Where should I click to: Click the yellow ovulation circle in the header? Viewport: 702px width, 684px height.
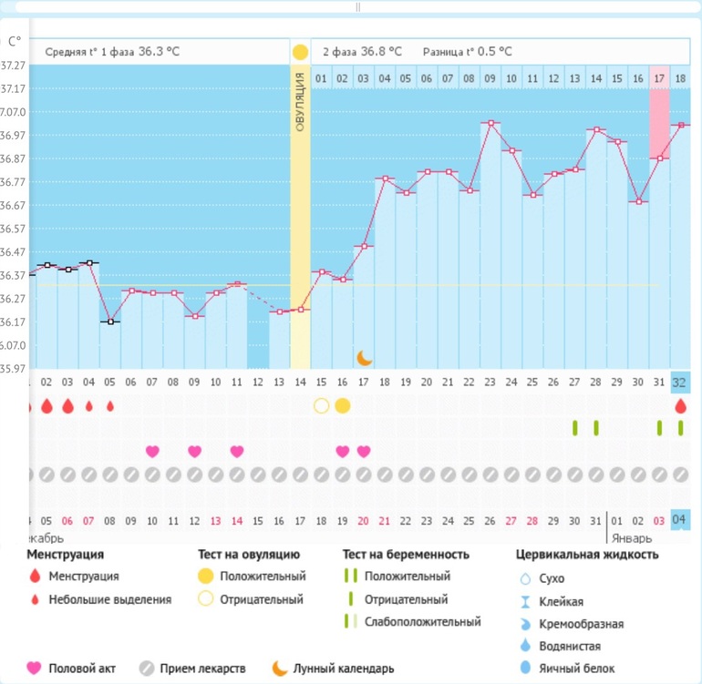300,52
